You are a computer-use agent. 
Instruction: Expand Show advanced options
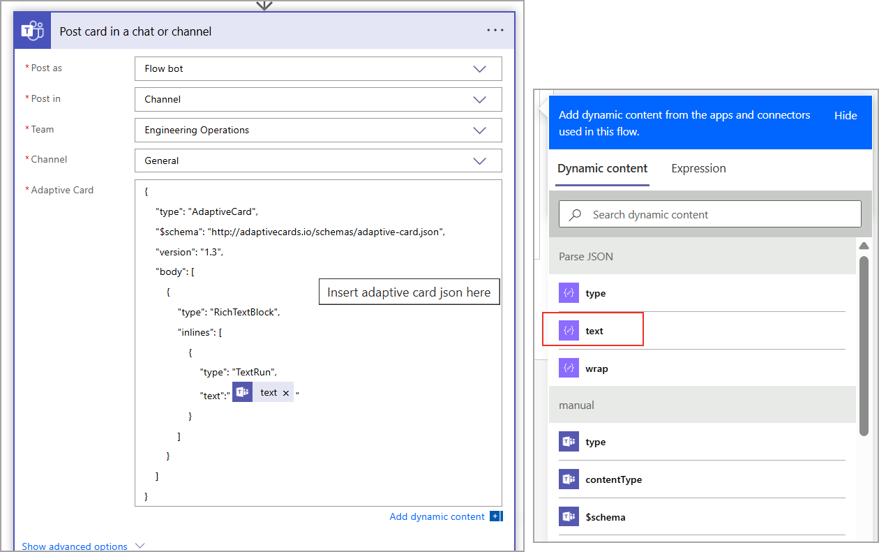(x=82, y=546)
